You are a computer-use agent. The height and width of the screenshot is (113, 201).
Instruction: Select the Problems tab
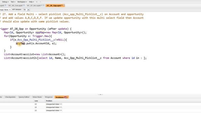pos(62,97)
